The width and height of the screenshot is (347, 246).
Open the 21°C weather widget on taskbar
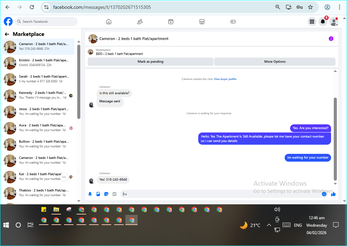pos(250,225)
